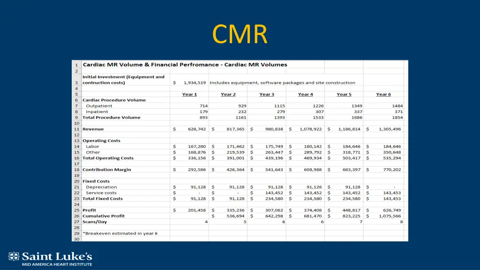The image size is (480, 270).
Task: Select the Initial Investment label cell
Action: [123, 80]
